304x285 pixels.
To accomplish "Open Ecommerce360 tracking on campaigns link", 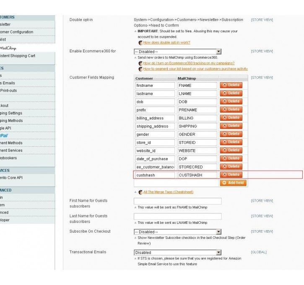I will coord(189,63).
